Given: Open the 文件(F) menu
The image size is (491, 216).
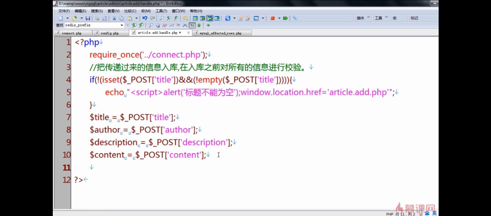Looking at the screenshot, I should pos(64,11).
